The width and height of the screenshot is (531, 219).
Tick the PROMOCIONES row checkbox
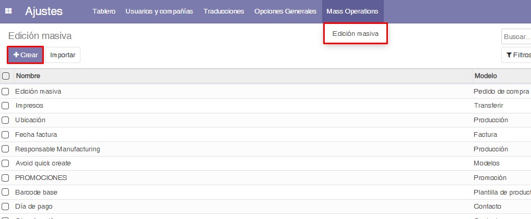6,177
